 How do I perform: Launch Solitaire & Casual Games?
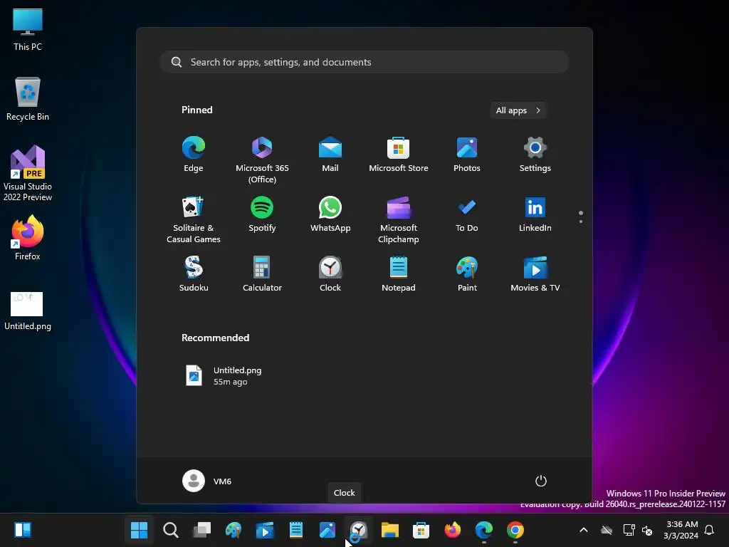[x=194, y=219]
